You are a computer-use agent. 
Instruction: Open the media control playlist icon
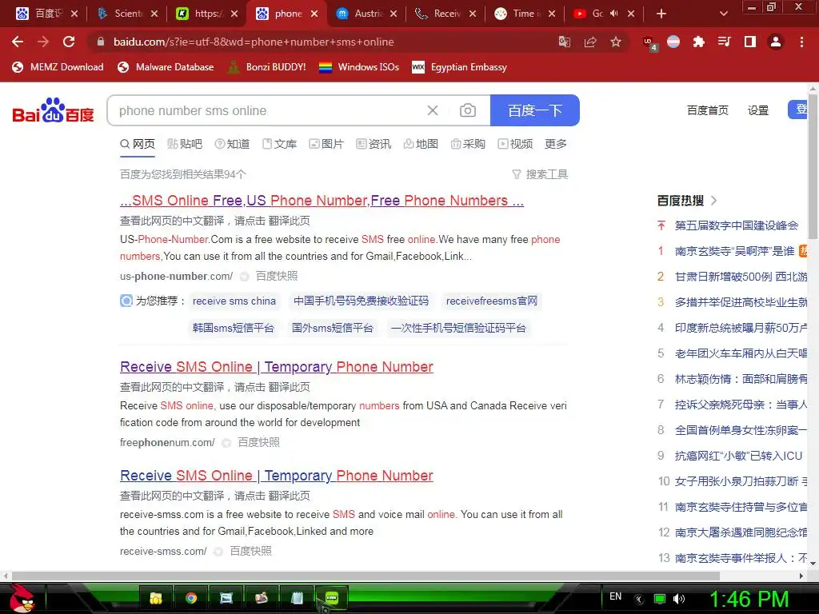tap(724, 42)
